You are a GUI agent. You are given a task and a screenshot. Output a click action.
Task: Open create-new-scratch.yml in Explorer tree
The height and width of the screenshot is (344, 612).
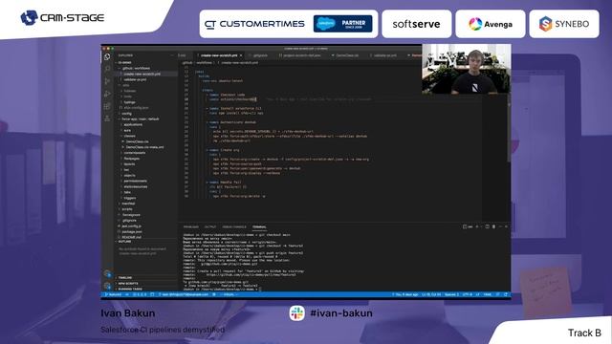coord(142,74)
